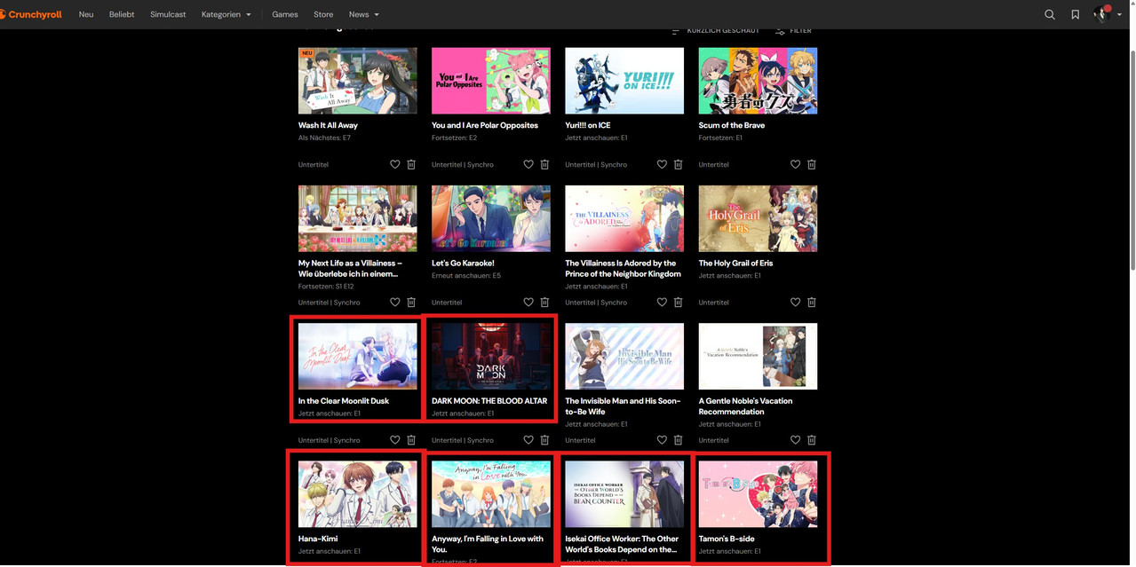
Task: Open the Neu menu item
Action: (x=86, y=14)
